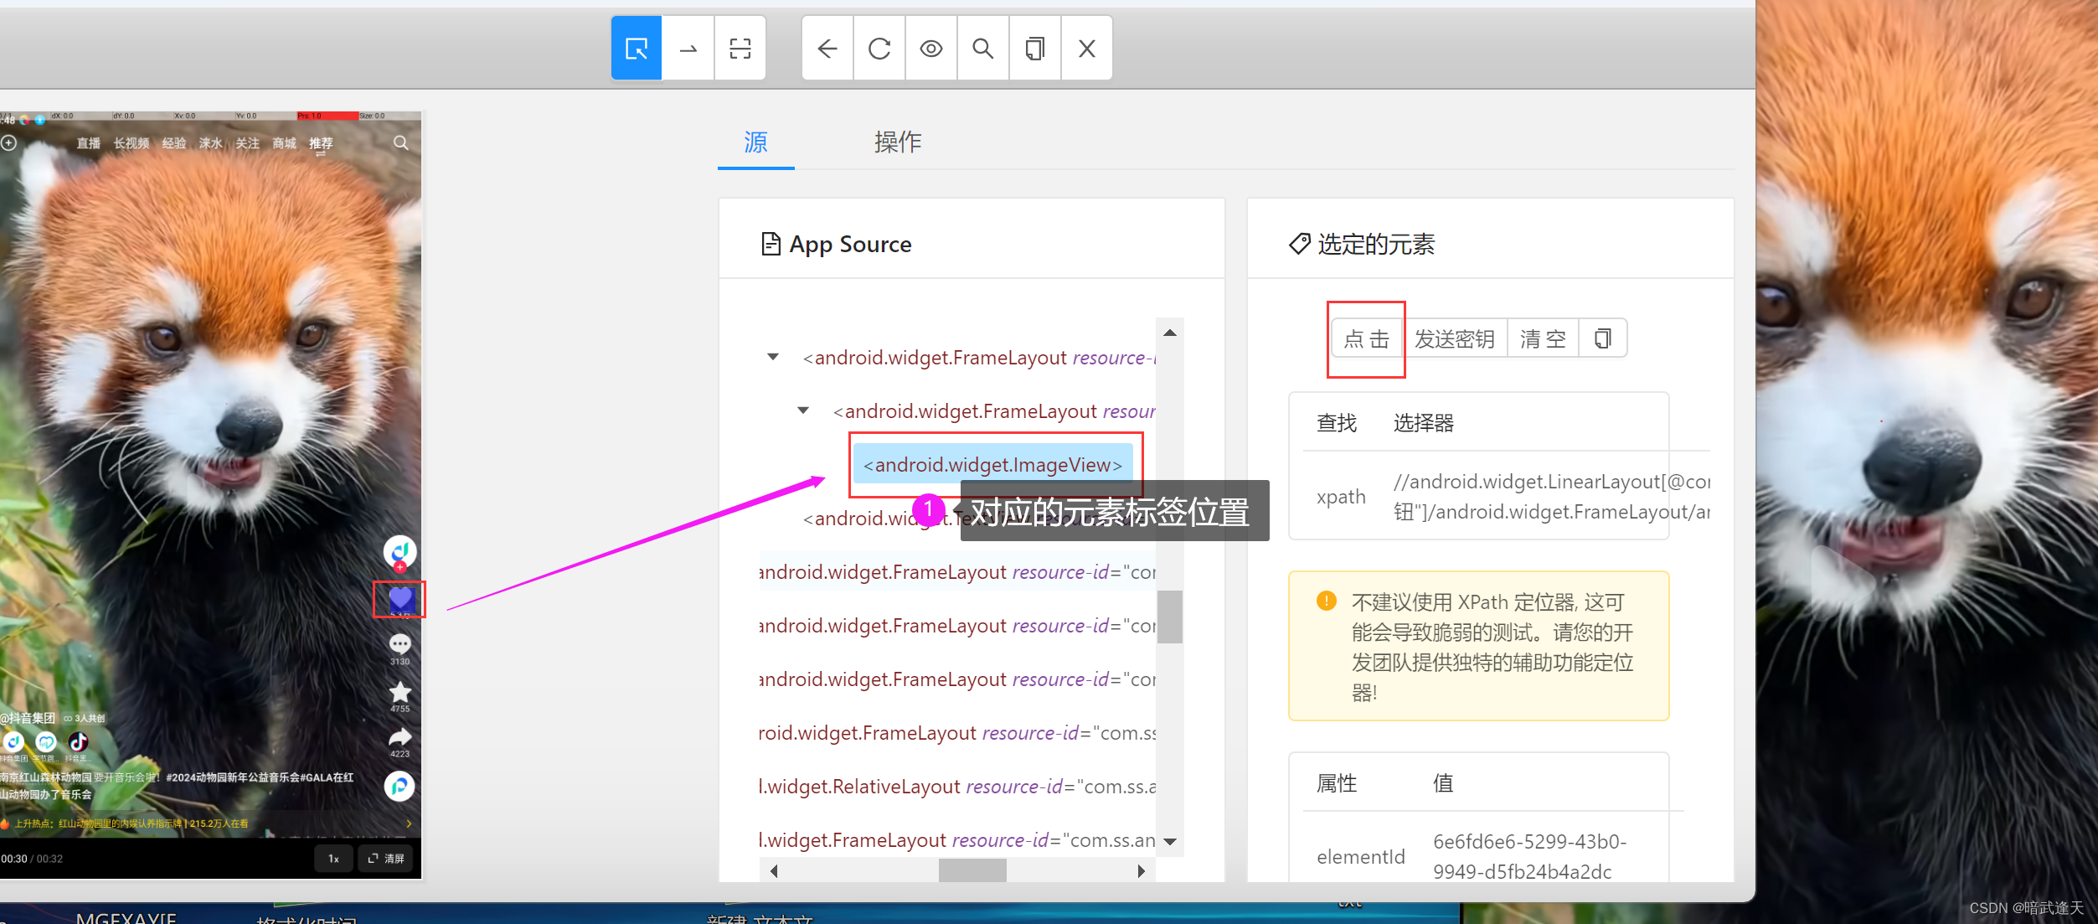Activate the select elements mode icon
This screenshot has width=2098, height=924.
637,49
